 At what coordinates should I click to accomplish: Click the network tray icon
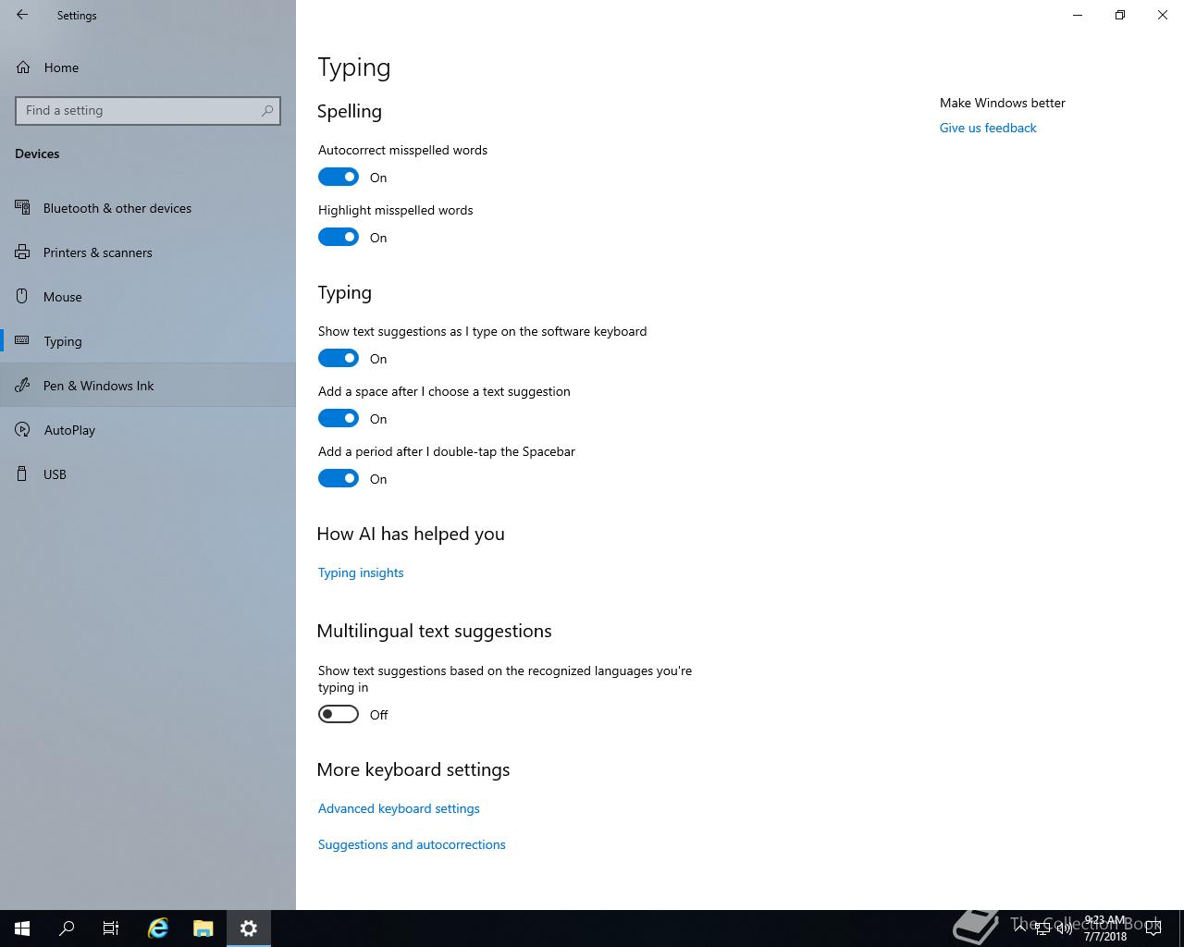1042,929
